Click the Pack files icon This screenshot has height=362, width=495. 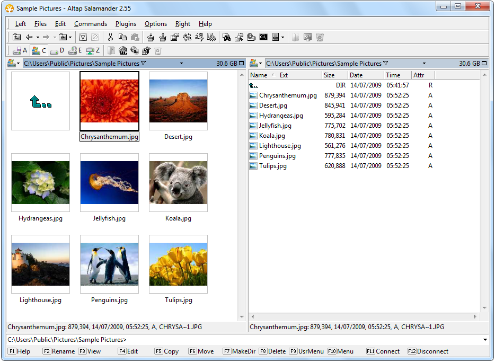pyautogui.click(x=151, y=37)
